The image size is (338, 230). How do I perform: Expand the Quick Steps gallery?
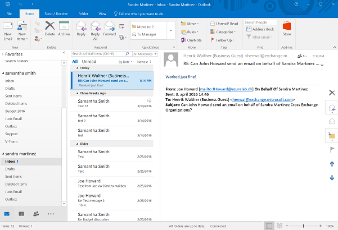pos(171,30)
